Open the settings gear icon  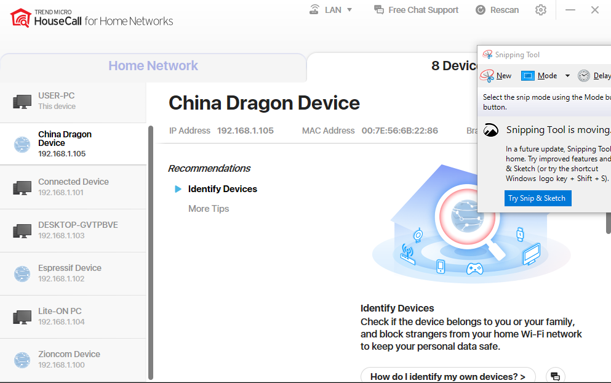pos(541,10)
